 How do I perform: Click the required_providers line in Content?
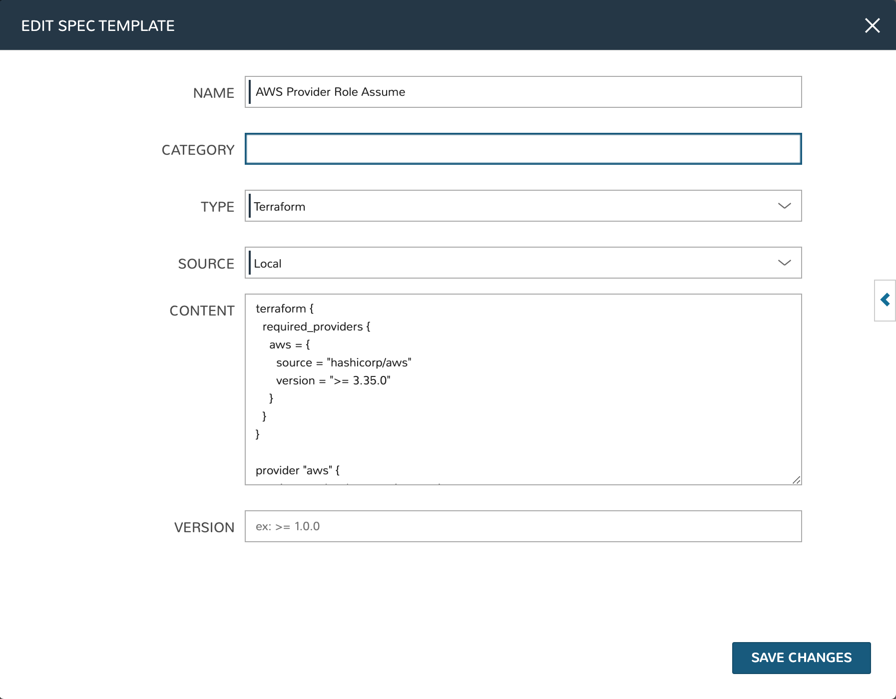pyautogui.click(x=316, y=327)
